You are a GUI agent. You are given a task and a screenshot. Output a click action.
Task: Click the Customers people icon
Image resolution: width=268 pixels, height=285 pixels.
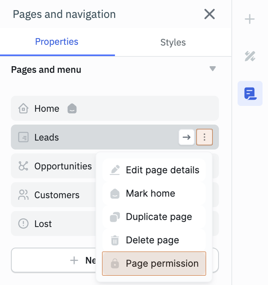pyautogui.click(x=23, y=195)
